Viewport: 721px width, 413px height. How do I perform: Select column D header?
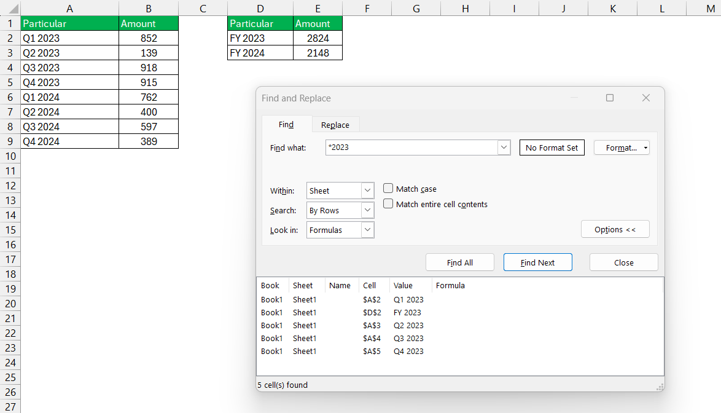click(260, 8)
